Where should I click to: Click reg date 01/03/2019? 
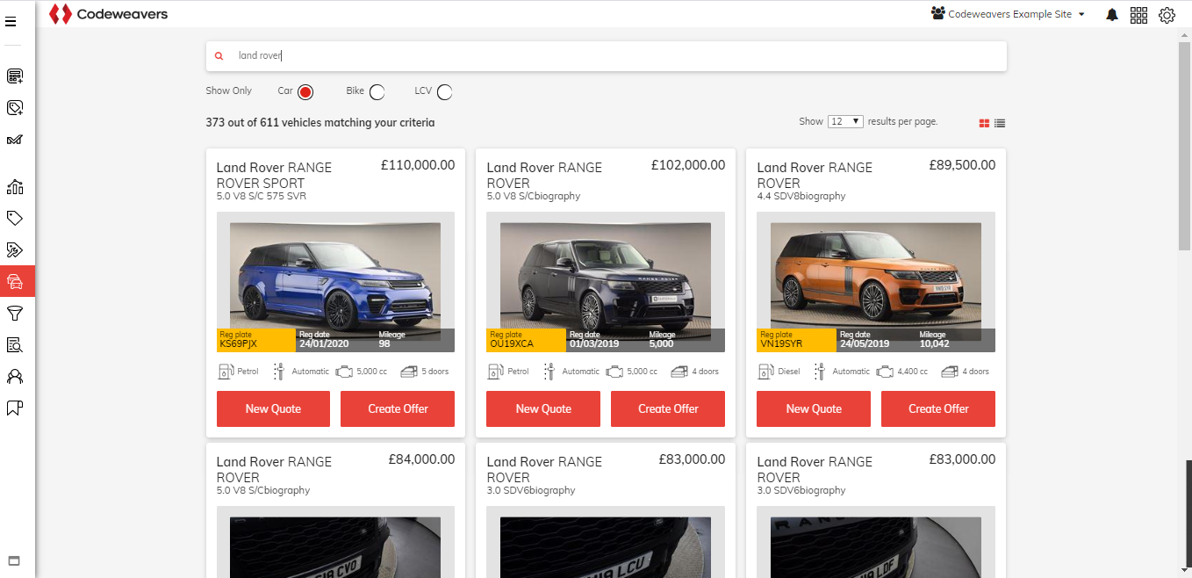594,343
